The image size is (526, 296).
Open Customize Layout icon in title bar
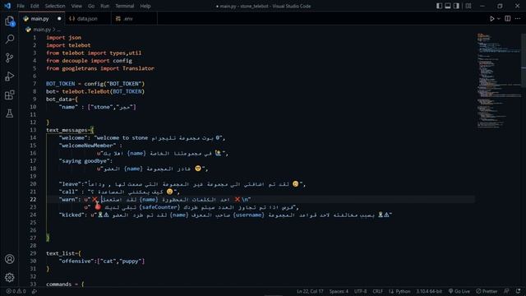point(468,6)
